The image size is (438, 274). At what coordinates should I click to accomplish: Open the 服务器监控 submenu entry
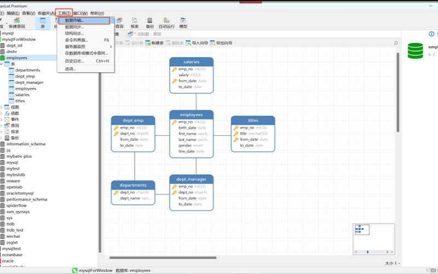(77, 47)
